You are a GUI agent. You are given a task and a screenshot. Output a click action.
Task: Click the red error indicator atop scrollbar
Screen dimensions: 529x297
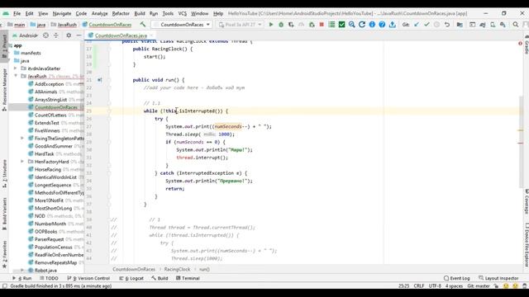pos(520,44)
